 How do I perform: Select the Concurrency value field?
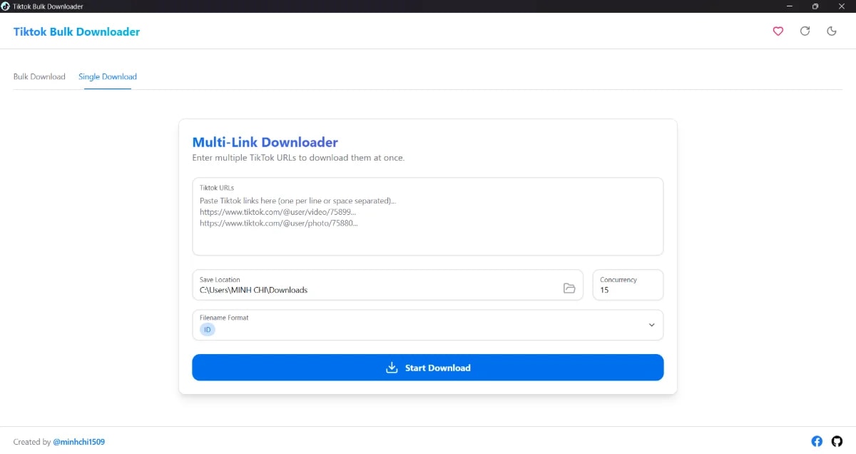pos(626,290)
